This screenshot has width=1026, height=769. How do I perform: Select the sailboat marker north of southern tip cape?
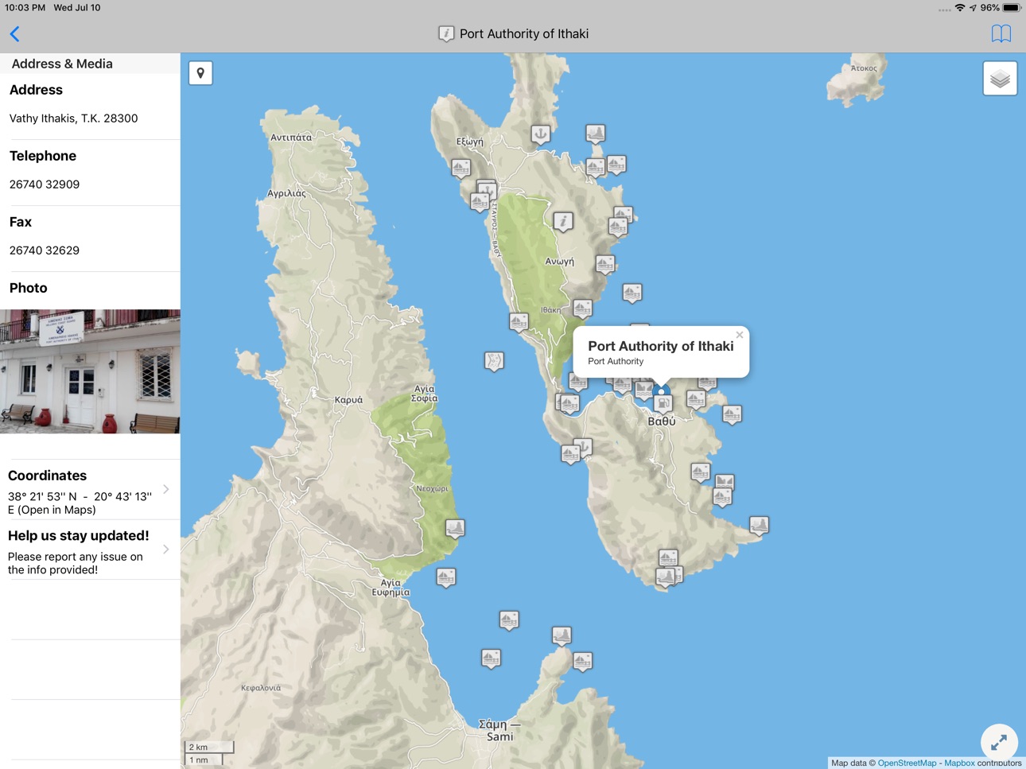click(668, 557)
